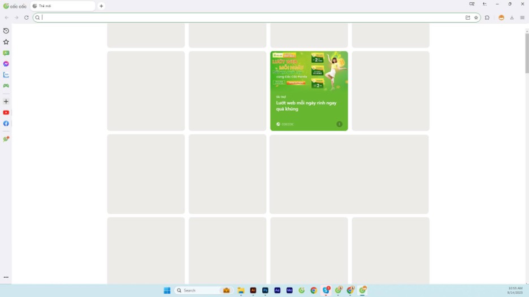Screen dimensions: 529x297
Task: Click the share icon in the address bar
Action: point(468,18)
